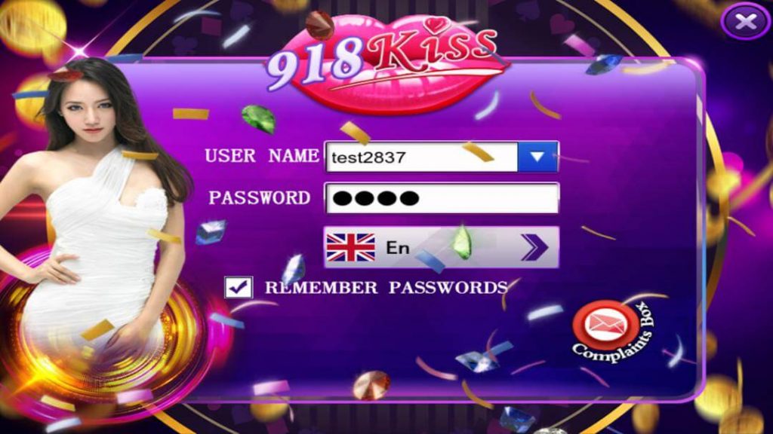Focus the password input field
This screenshot has width=773, height=434.
tap(442, 198)
